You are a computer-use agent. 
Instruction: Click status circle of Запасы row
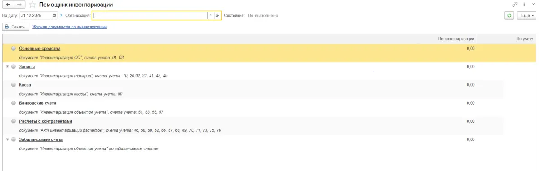pos(14,67)
